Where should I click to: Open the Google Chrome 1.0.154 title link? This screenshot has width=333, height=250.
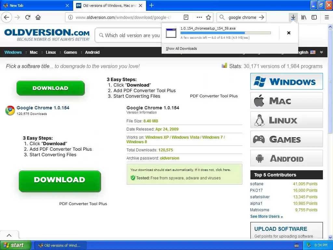(43, 108)
